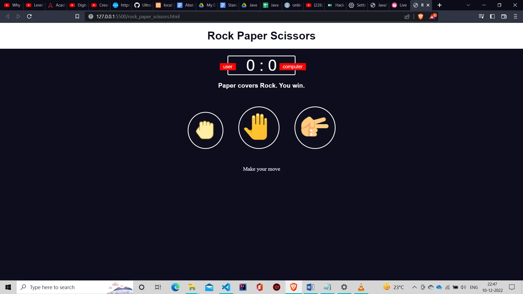Viewport: 523px width, 294px height.
Task: Reload the page with the refresh icon
Action: pos(29,16)
